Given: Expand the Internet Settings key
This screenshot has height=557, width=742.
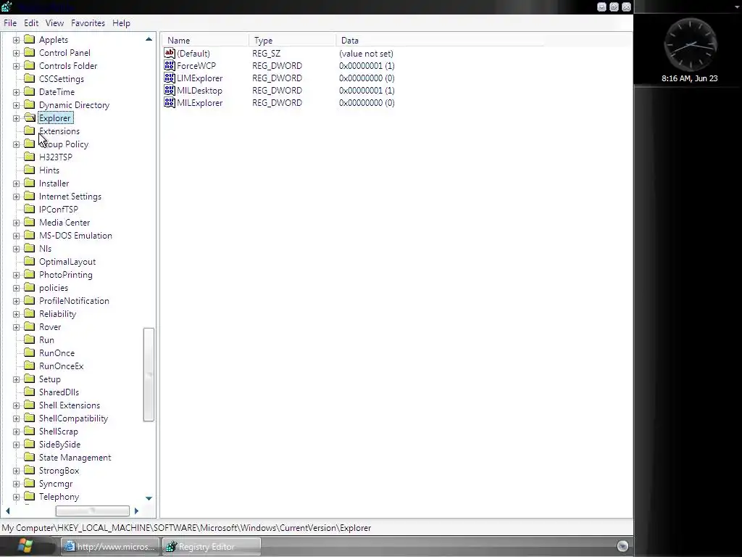Looking at the screenshot, I should 16,197.
